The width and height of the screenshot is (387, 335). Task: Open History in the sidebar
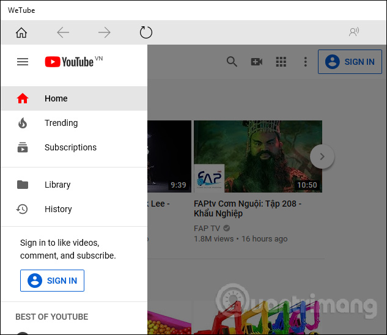[74, 209]
